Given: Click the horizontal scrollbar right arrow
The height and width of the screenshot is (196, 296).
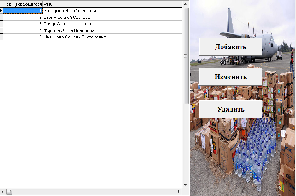Looking at the screenshot, I should 179,192.
